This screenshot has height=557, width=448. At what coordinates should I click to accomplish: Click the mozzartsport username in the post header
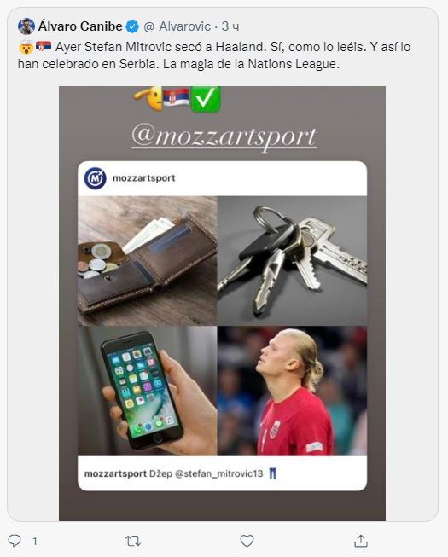(x=144, y=178)
